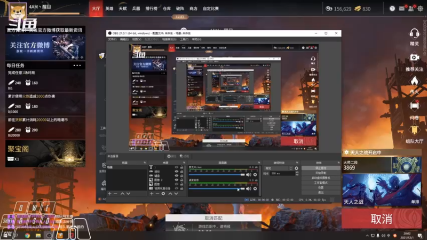Switch to the 天赋 game tab
Viewport: 427px width, 240px height.
tap(123, 9)
